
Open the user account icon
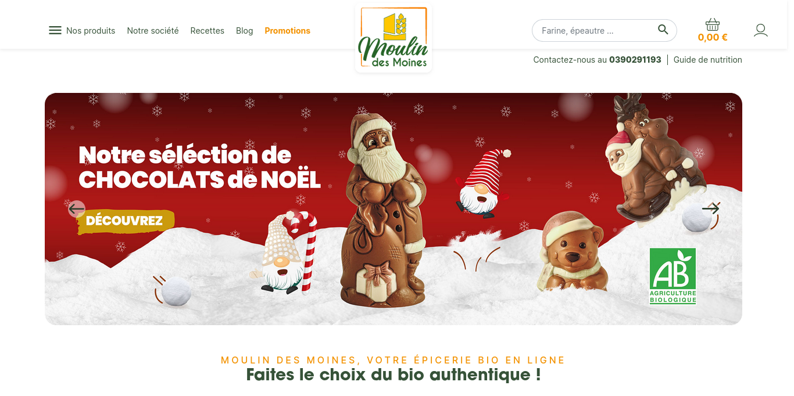[761, 30]
